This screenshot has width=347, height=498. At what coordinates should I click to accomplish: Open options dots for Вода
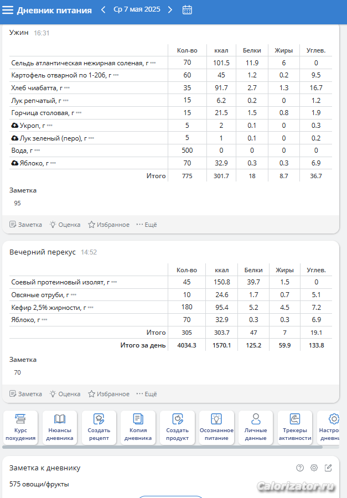point(37,151)
